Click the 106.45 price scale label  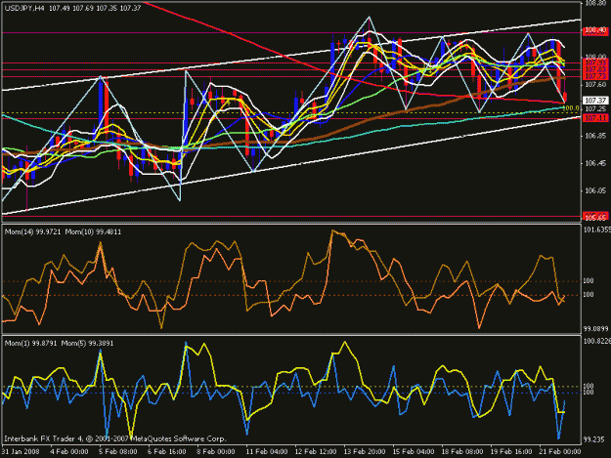pyautogui.click(x=595, y=163)
